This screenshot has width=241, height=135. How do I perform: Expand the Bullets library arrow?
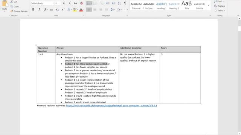tap(92, 3)
